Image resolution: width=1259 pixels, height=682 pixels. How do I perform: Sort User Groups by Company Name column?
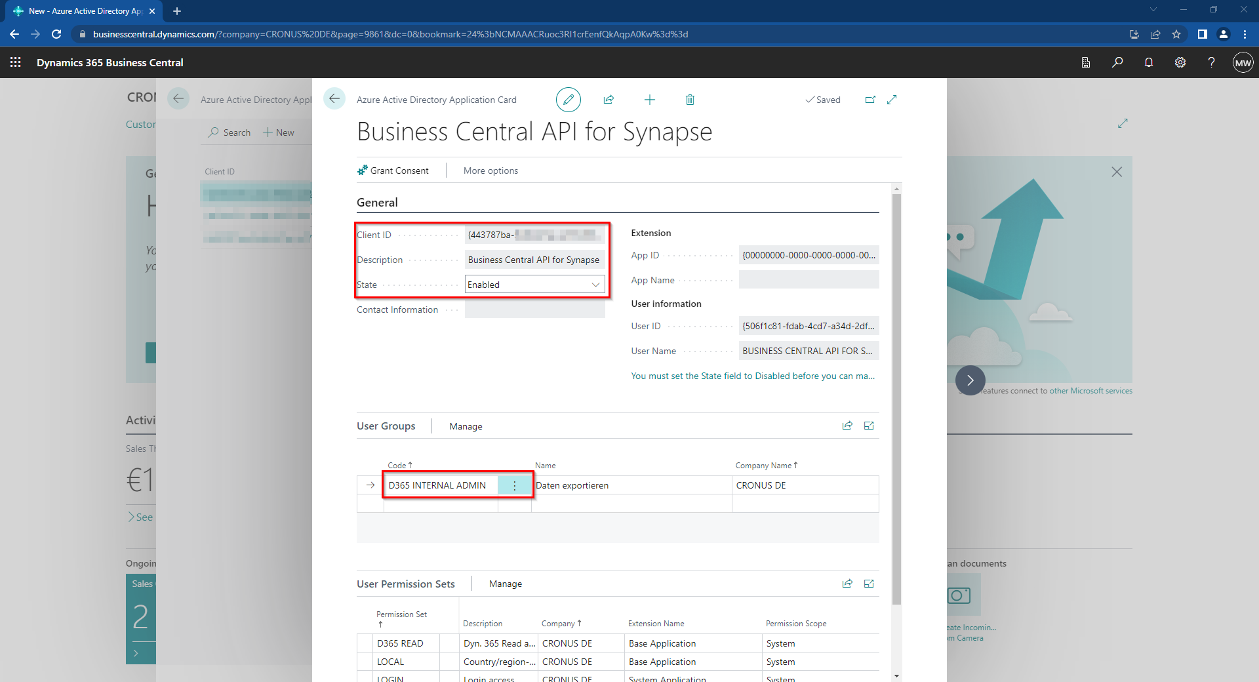click(x=766, y=466)
